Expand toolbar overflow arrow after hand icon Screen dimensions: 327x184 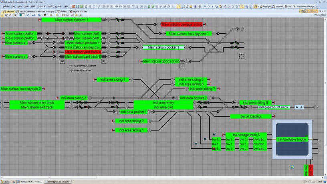pyautogui.click(x=182, y=7)
